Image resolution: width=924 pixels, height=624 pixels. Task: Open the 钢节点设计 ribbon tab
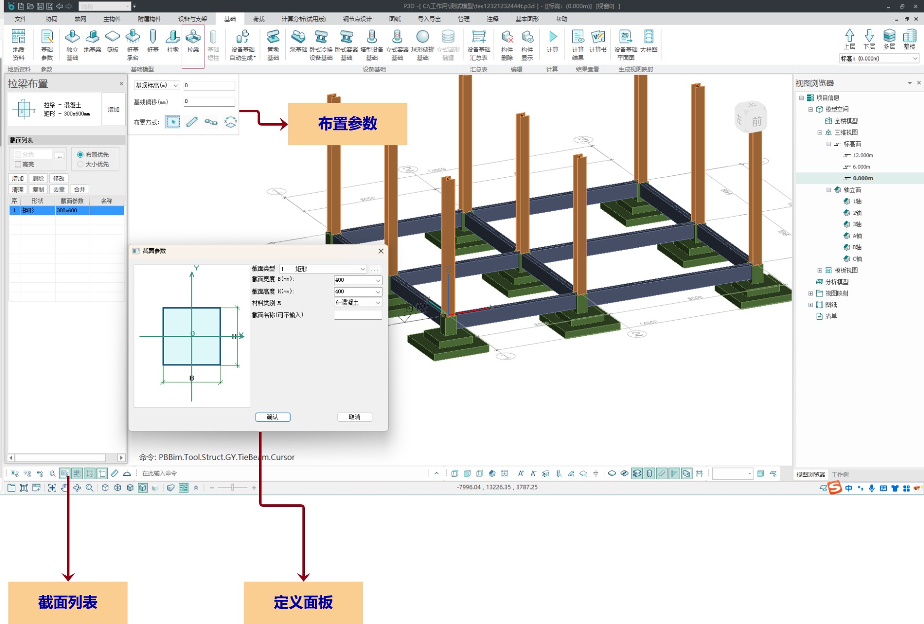pos(357,19)
